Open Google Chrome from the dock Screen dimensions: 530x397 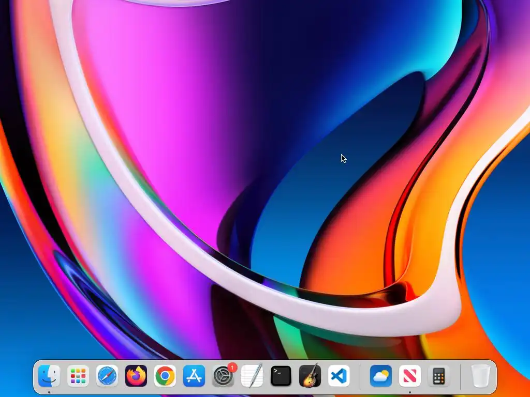(x=165, y=376)
